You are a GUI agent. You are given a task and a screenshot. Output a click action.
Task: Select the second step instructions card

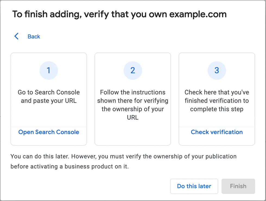tap(132, 99)
